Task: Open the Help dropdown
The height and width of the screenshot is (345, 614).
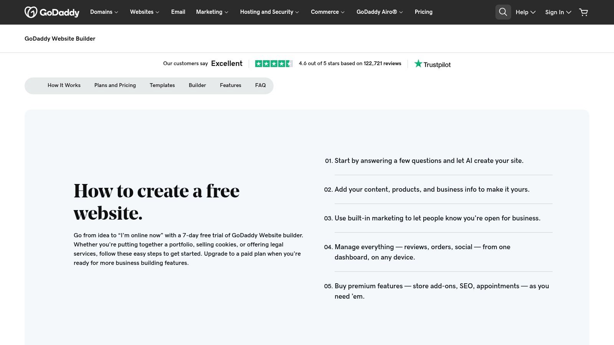Action: click(x=525, y=12)
